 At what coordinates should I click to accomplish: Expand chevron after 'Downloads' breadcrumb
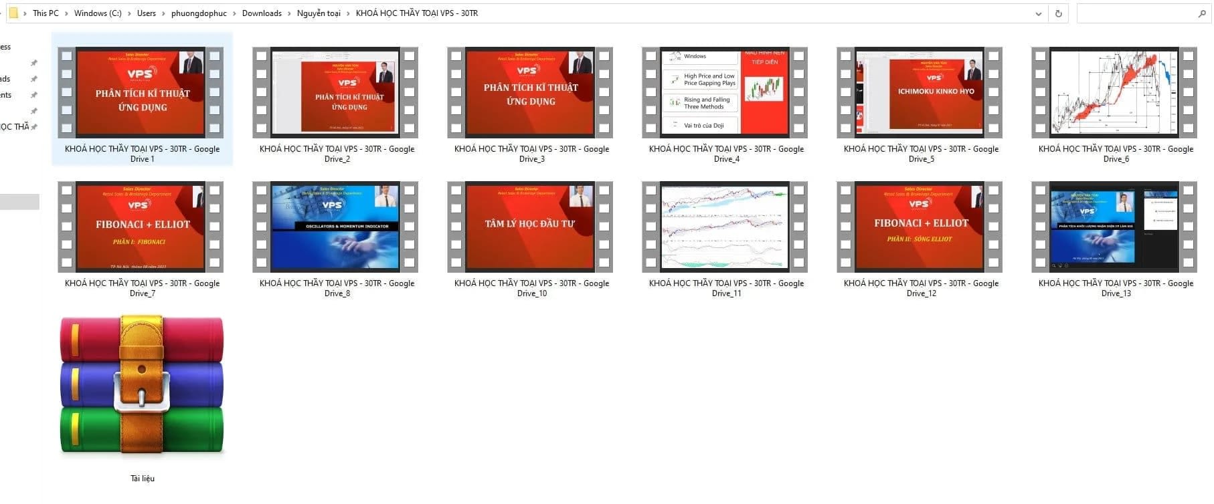290,13
